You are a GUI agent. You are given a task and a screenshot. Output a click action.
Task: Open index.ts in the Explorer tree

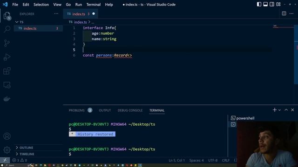click(38, 28)
